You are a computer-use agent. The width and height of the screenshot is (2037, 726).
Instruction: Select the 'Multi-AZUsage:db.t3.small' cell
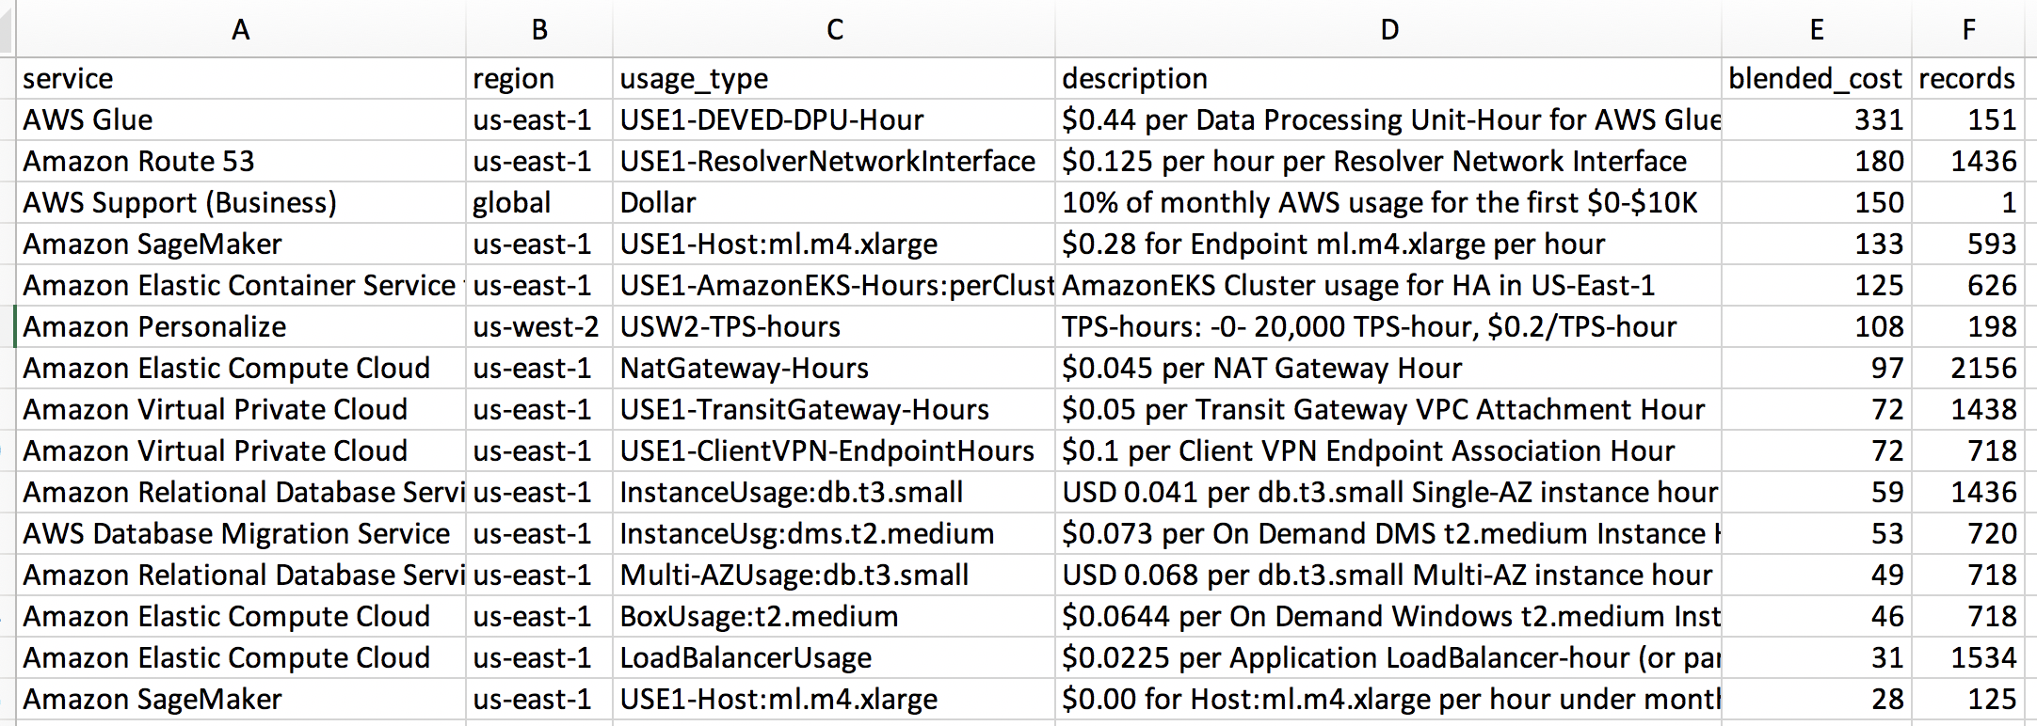834,576
